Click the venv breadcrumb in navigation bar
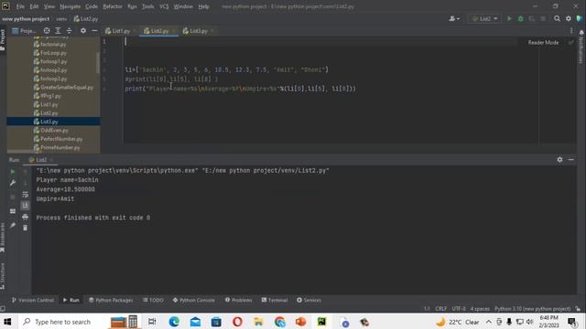The height and width of the screenshot is (329, 586). pos(61,18)
